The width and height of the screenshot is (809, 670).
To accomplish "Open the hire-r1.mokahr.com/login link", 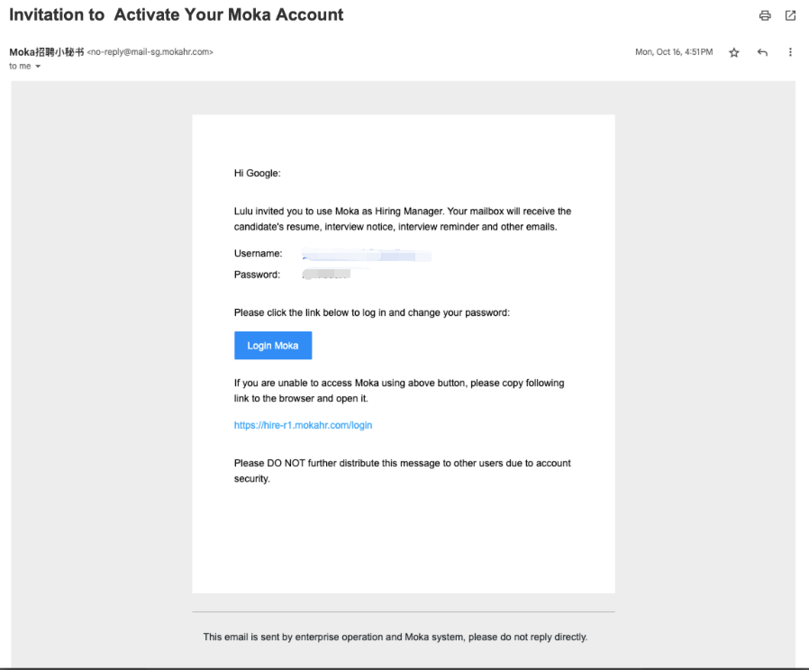I will pyautogui.click(x=303, y=425).
